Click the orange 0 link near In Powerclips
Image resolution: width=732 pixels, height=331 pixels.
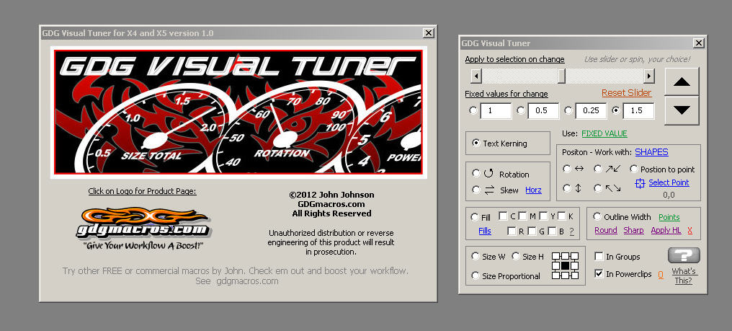pyautogui.click(x=661, y=275)
